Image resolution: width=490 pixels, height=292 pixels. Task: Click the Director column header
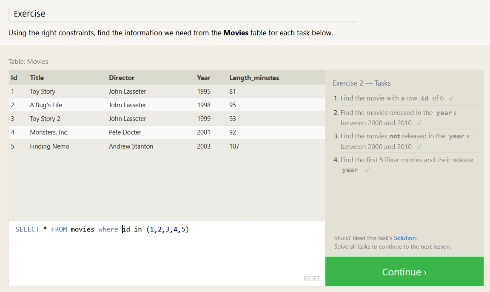pos(122,78)
